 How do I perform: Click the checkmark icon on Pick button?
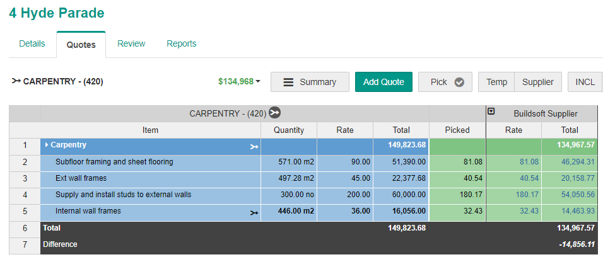[459, 82]
